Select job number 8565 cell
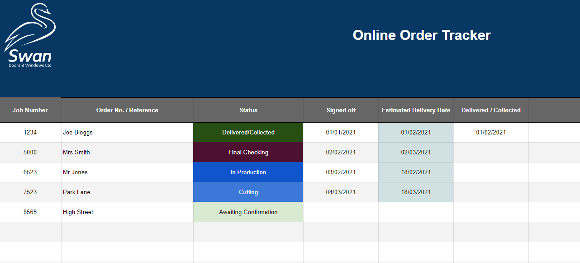Screen dimensions: 580x263 click(30, 212)
